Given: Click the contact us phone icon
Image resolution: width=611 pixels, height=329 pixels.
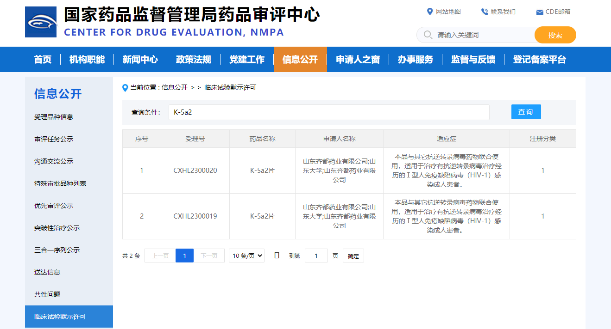Looking at the screenshot, I should tap(485, 12).
